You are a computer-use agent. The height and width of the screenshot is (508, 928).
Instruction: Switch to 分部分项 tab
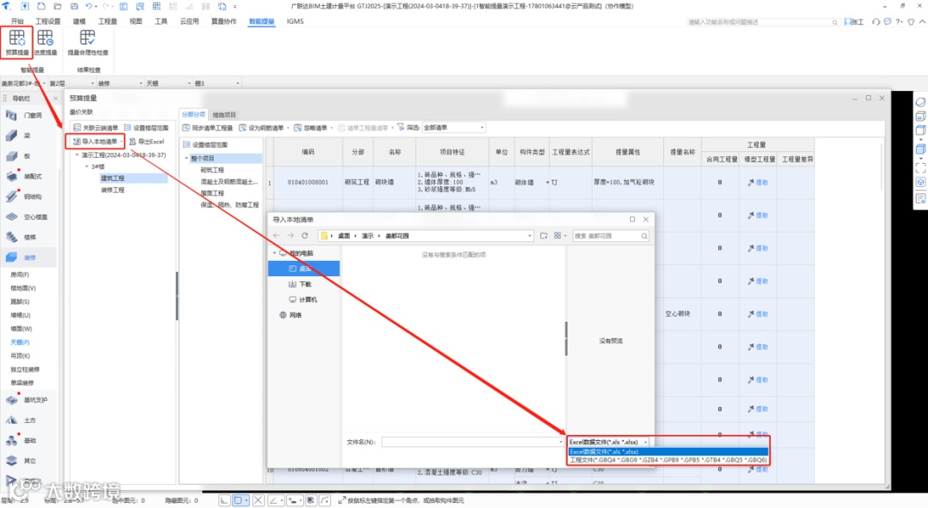193,114
